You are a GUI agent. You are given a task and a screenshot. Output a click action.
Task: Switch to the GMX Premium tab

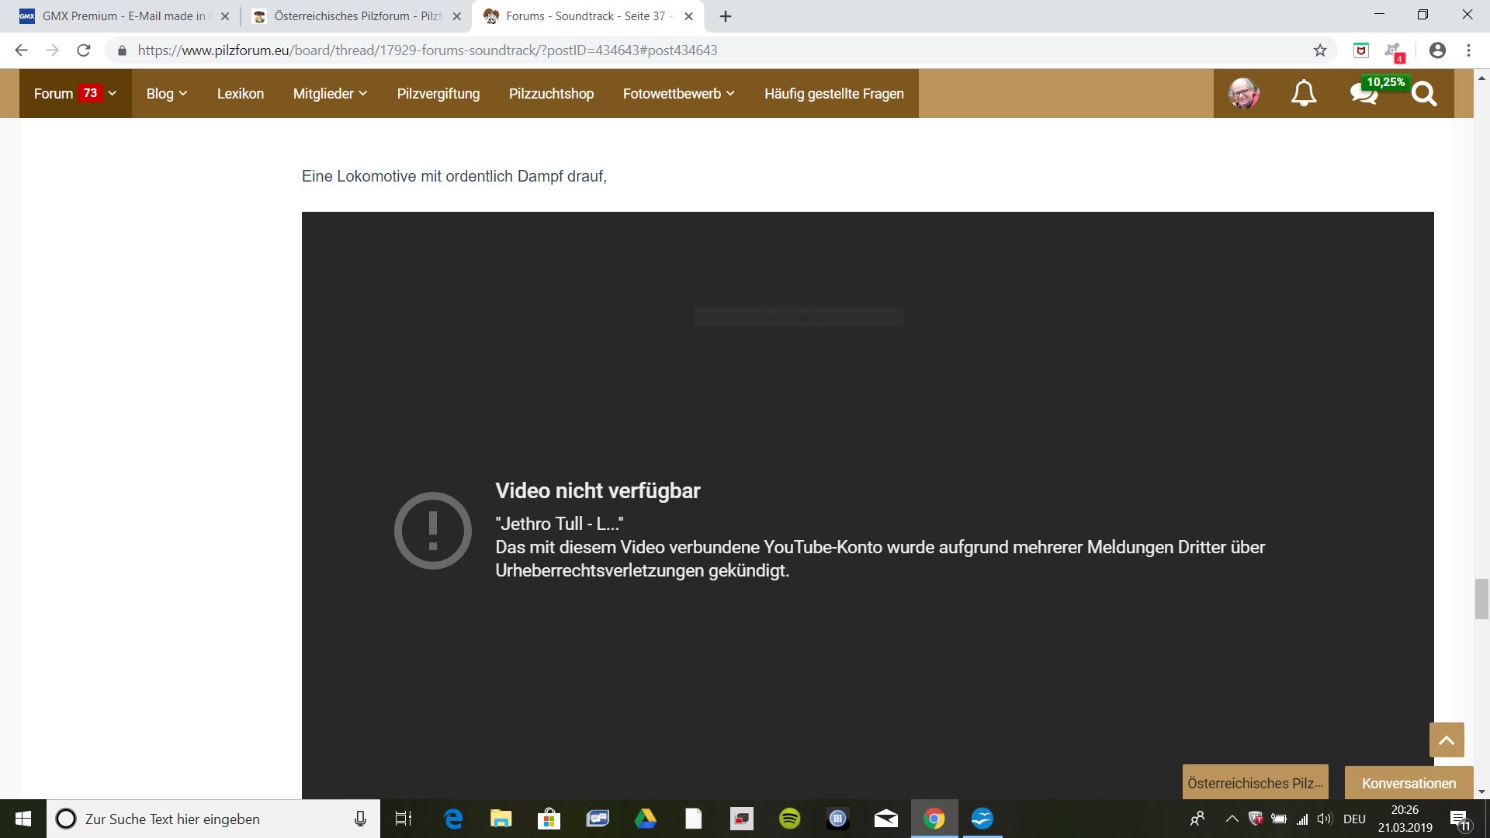[123, 16]
